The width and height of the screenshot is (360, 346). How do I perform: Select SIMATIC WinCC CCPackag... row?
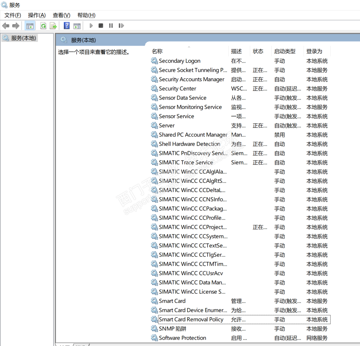[240, 209]
